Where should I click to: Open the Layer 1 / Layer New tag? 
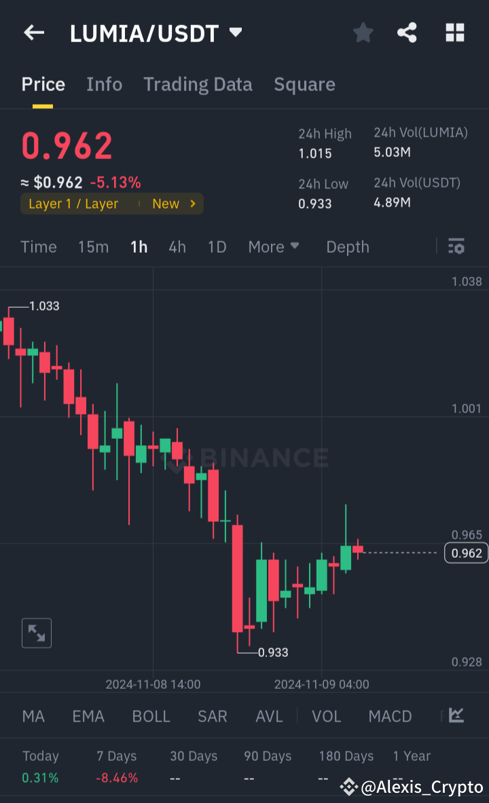coord(111,203)
